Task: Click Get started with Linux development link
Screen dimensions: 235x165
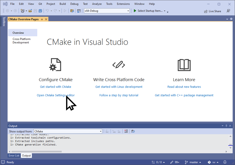Action: 119,87
